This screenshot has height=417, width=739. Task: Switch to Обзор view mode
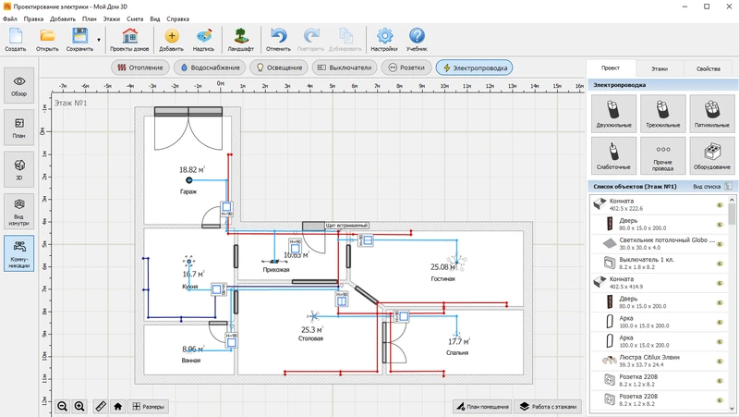(19, 85)
